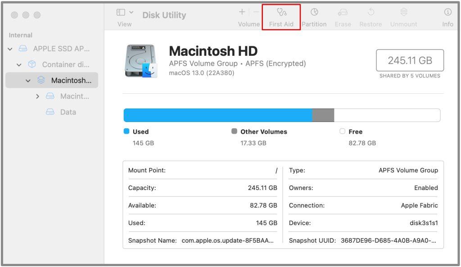Click the '17.33 GB' other volumes value

click(253, 143)
